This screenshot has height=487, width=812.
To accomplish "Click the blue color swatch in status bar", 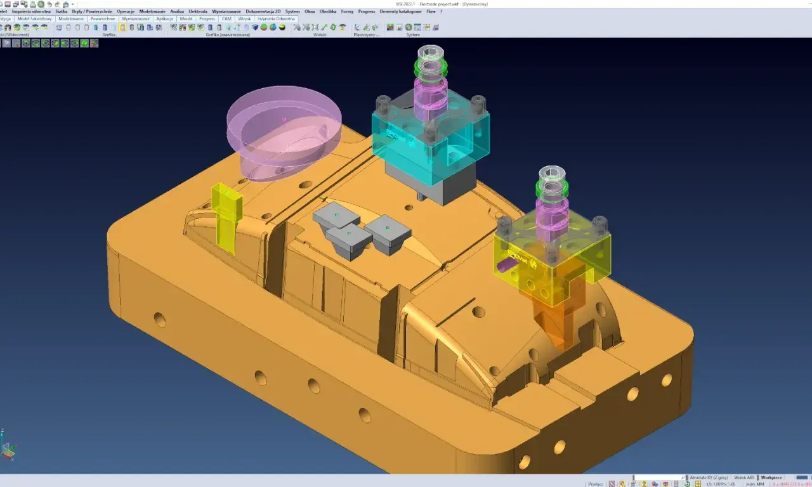I will tap(802, 477).
